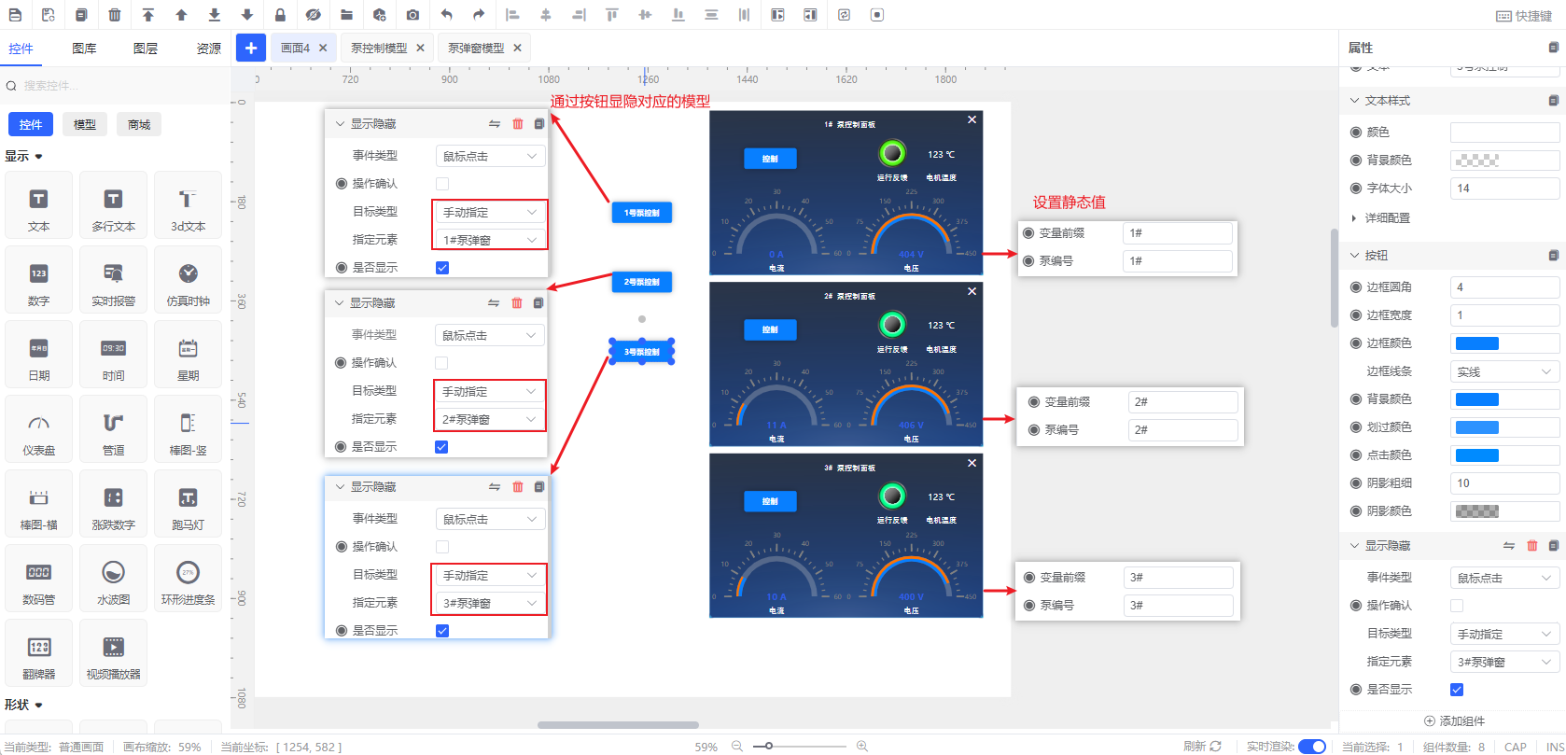Open the 边框颜色 blue color swatch
Viewport: 1566px width, 755px height.
(x=1477, y=343)
